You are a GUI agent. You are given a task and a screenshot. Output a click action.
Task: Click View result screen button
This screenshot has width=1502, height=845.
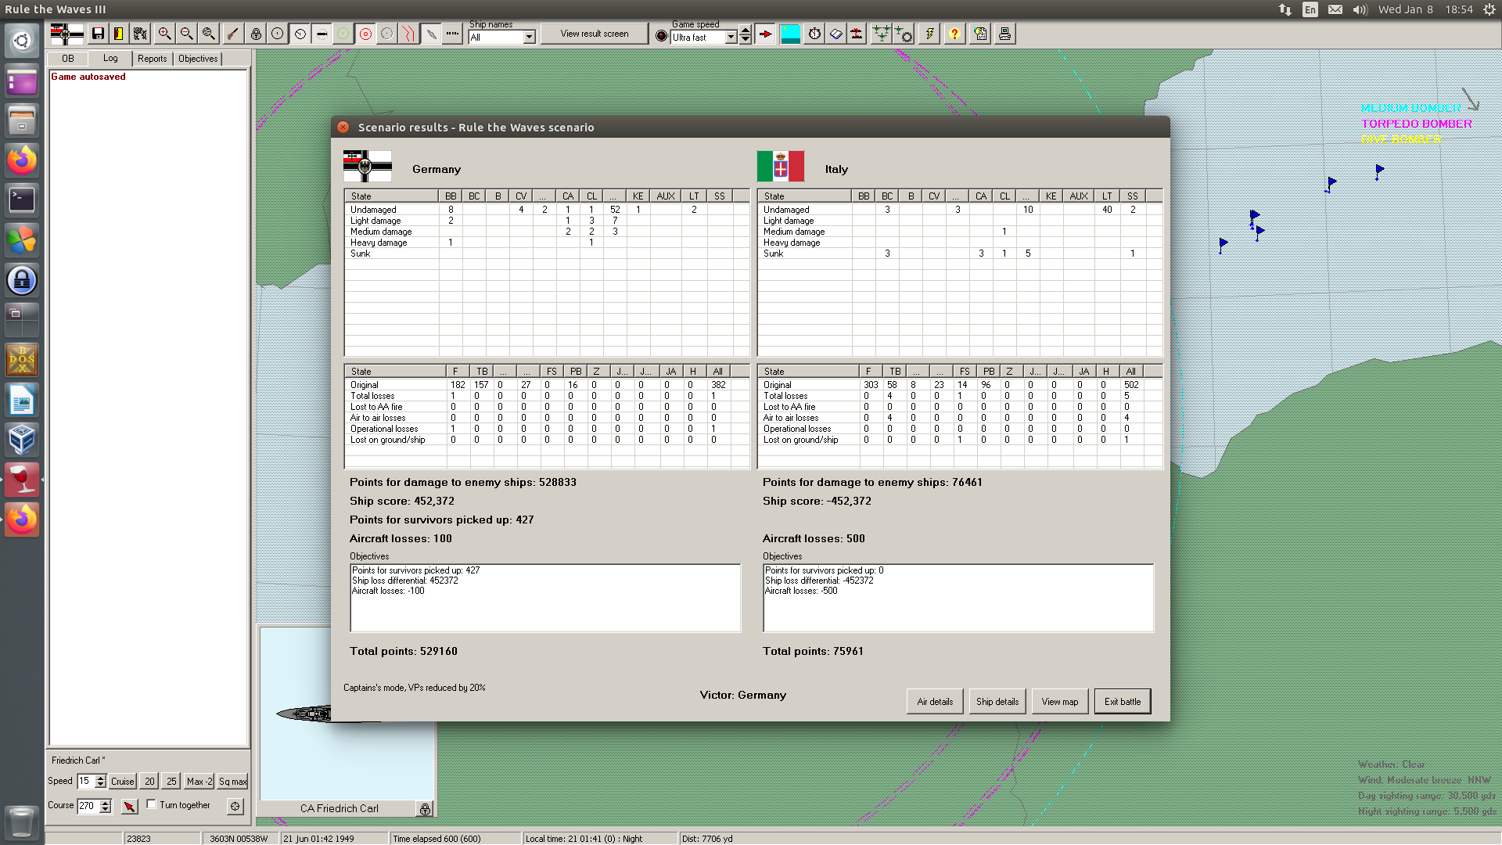tap(595, 34)
